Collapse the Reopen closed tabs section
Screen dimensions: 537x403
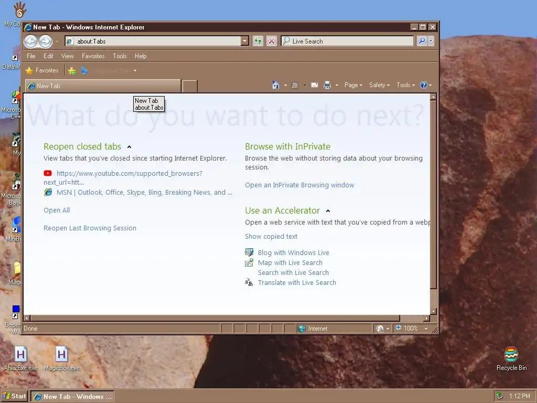coord(129,147)
